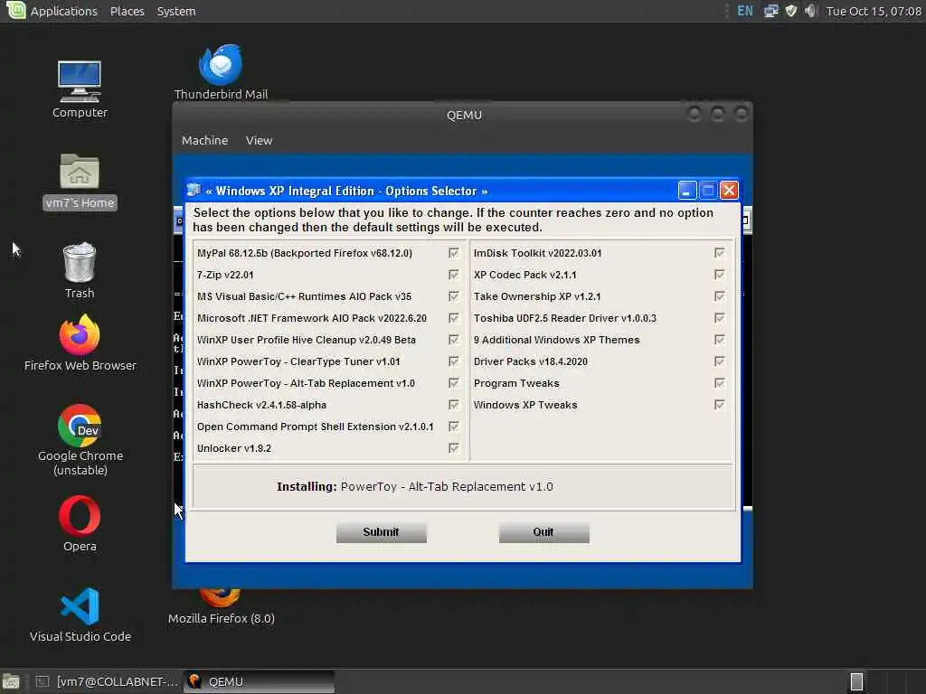Click the Options Selector title bar icon
This screenshot has width=926, height=694.
[x=194, y=191]
